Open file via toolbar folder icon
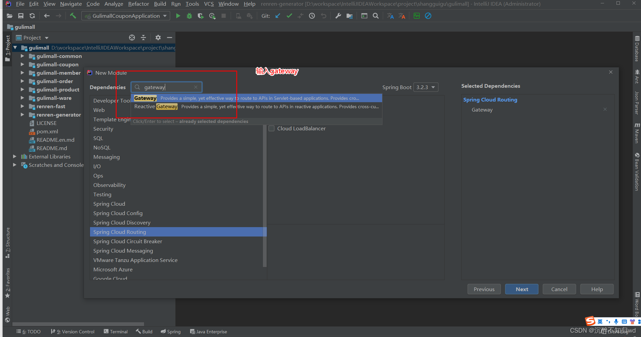This screenshot has width=641, height=337. 9,16
